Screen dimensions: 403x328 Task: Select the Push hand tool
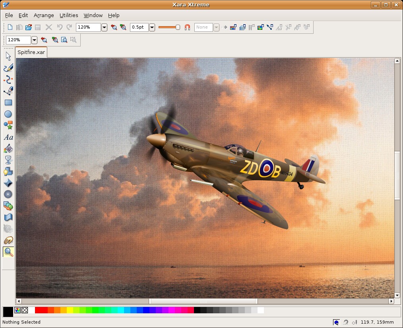(8, 240)
